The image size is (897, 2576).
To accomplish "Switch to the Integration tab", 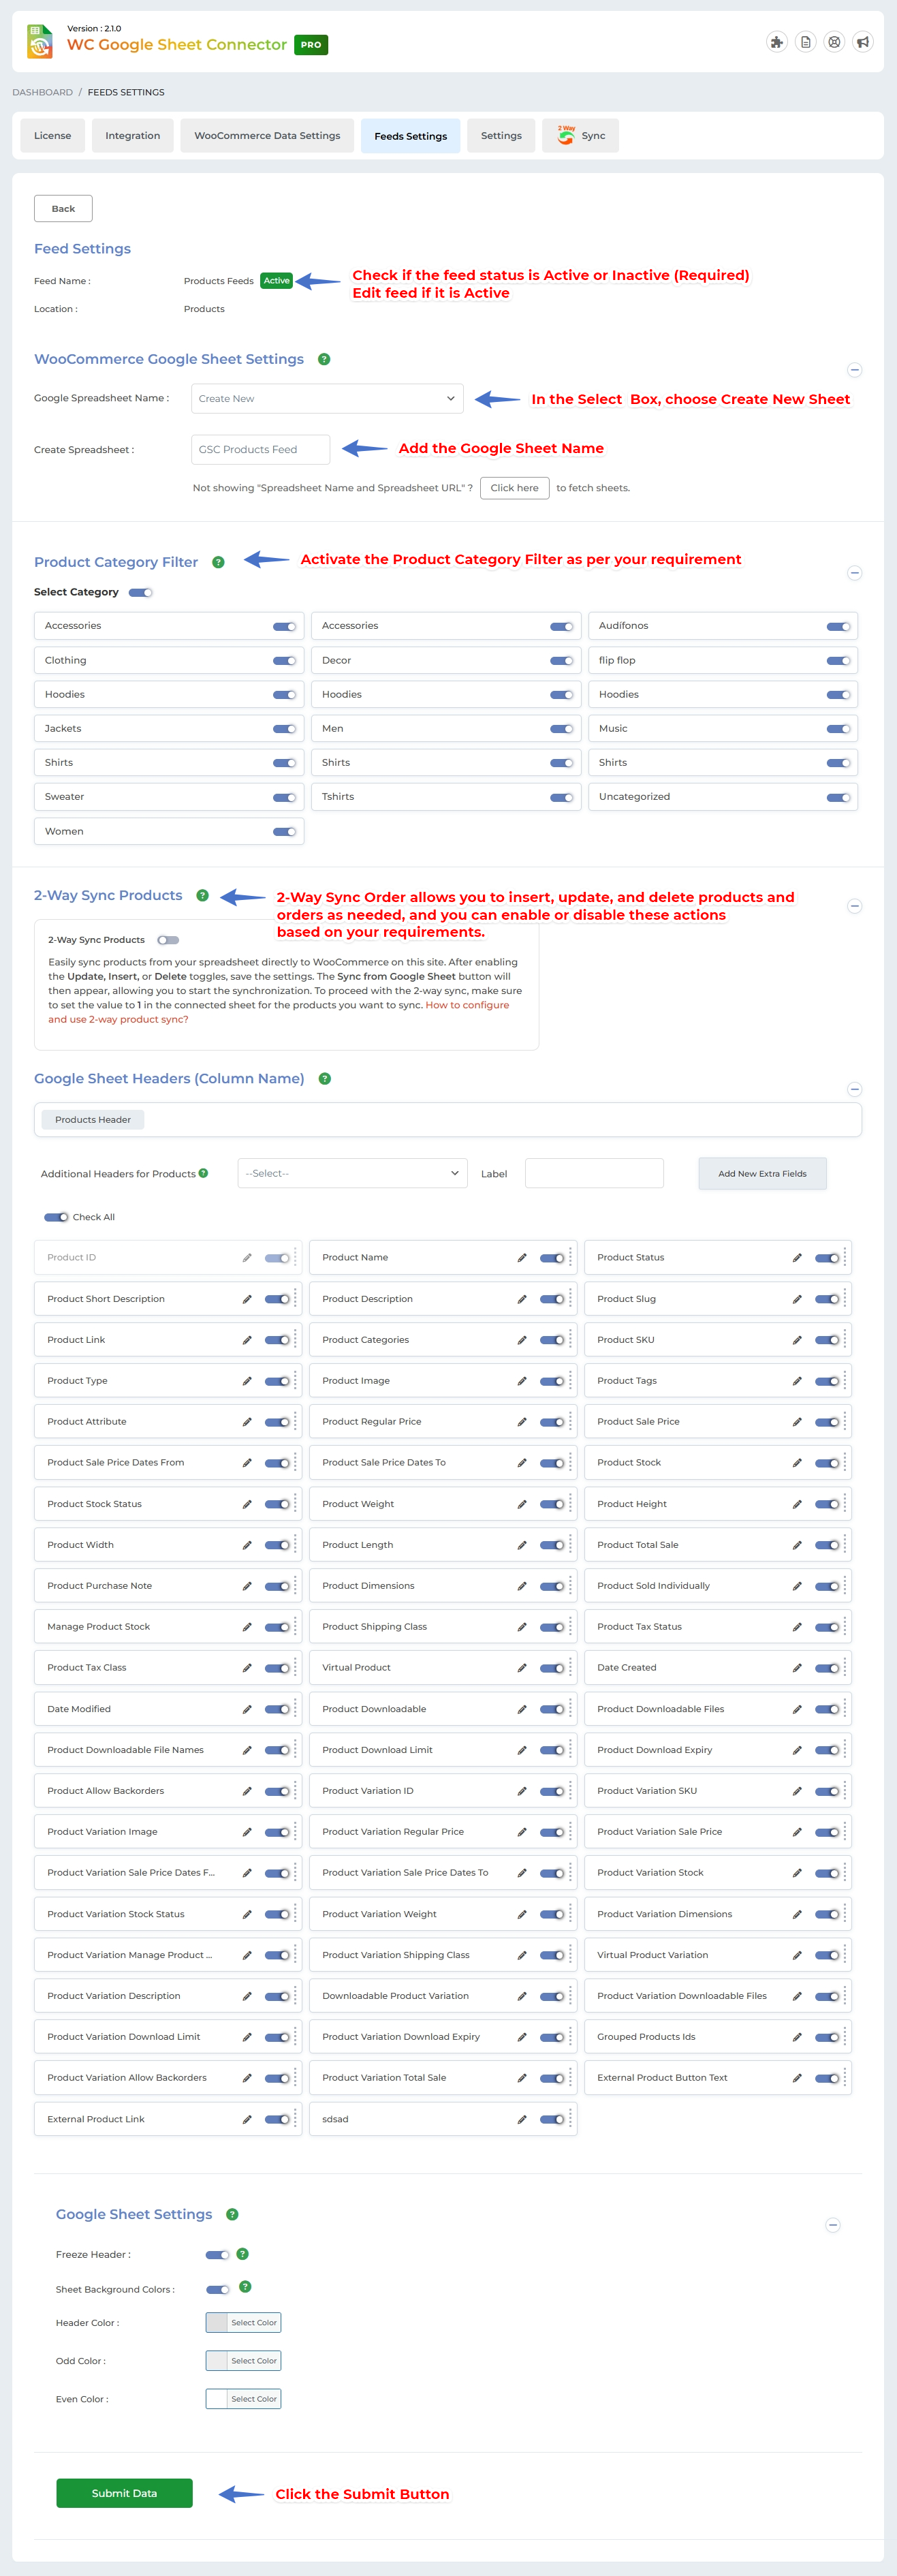I will click(133, 136).
